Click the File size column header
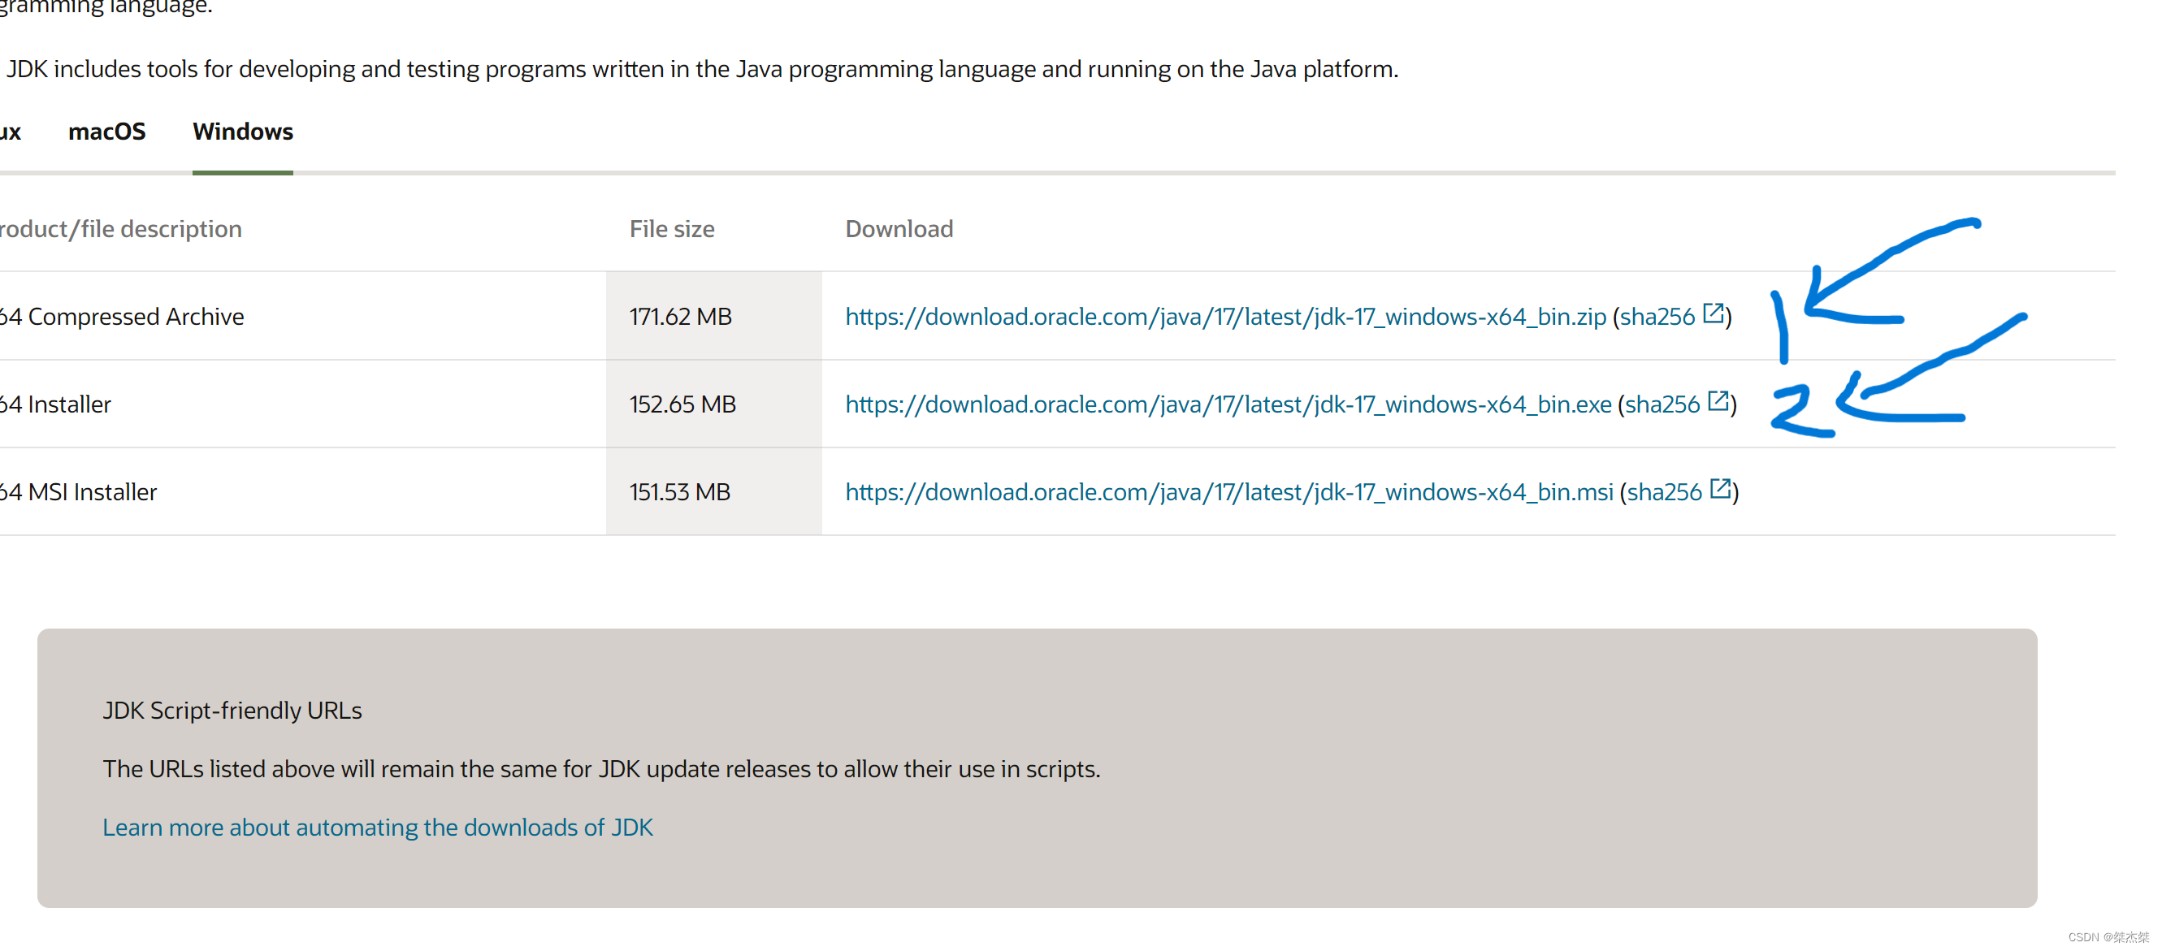 pos(671,228)
